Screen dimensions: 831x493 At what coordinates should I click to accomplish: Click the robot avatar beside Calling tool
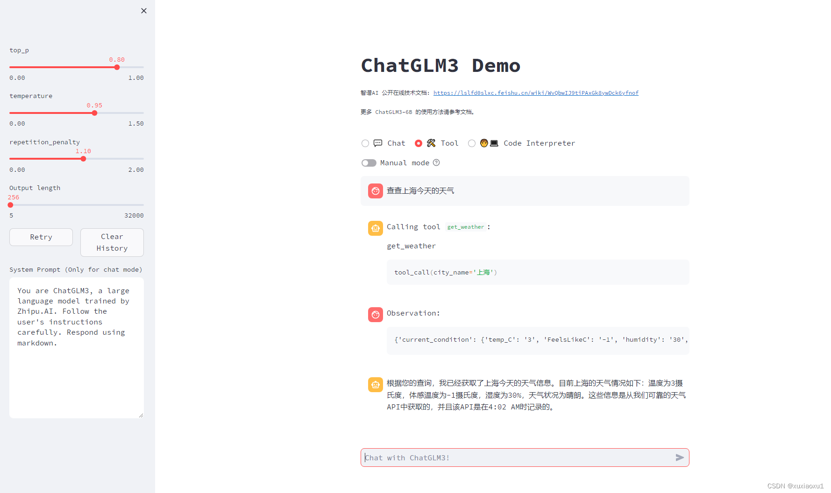pos(376,228)
